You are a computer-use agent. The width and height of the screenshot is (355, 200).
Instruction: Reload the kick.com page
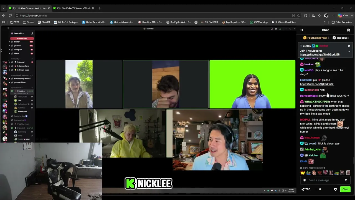coord(10,16)
